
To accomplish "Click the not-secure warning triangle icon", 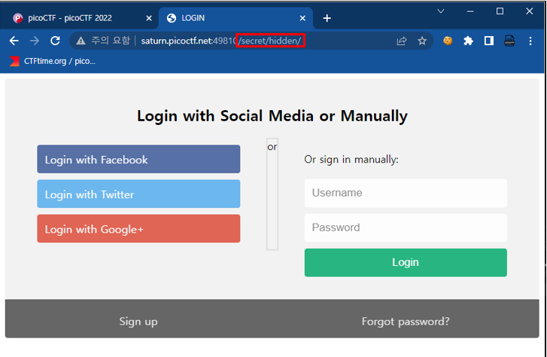I will coord(81,41).
